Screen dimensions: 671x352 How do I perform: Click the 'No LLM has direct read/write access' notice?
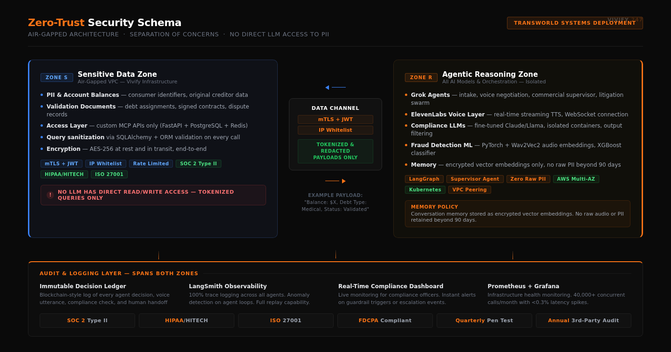[153, 195]
